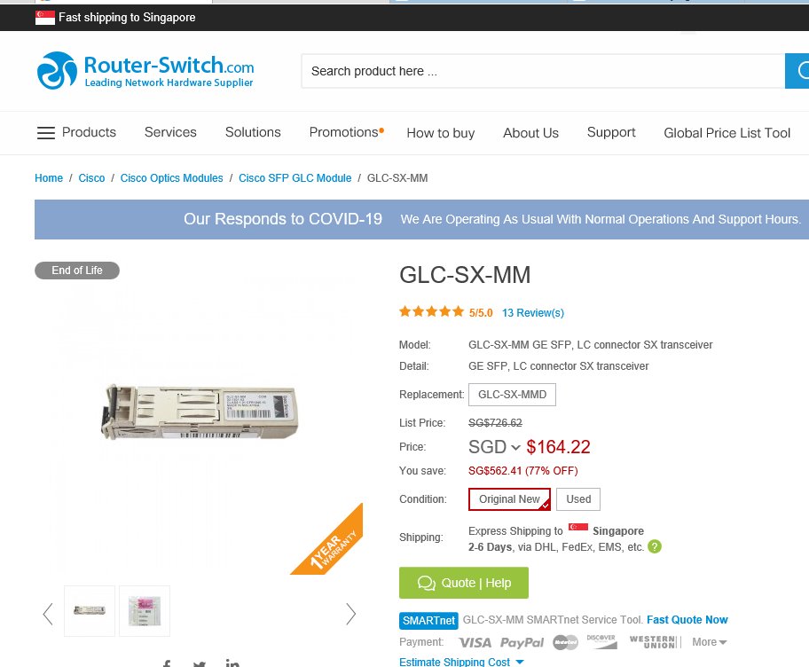The height and width of the screenshot is (667, 809).
Task: Click the Singapore flag in top bar
Action: 45,18
